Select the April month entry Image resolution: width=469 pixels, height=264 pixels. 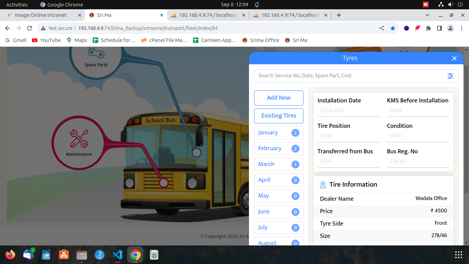[x=279, y=180]
